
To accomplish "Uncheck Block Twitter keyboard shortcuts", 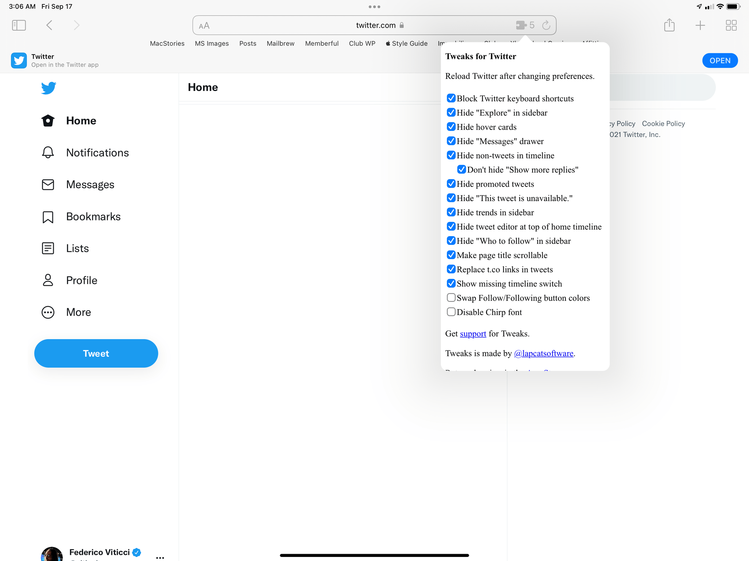I will point(451,98).
